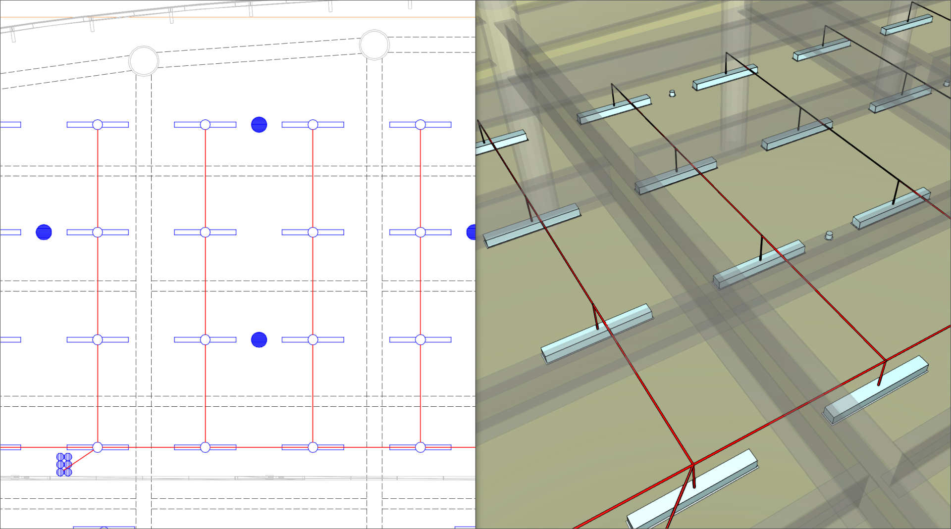The width and height of the screenshot is (951, 529).
Task: Select the bottom-right fixture junction circle in plan
Action: click(421, 447)
